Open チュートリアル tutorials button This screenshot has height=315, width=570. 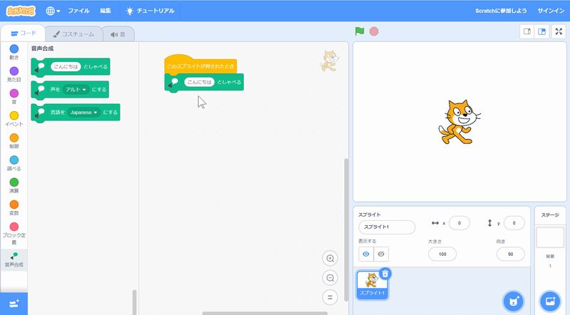tap(149, 11)
